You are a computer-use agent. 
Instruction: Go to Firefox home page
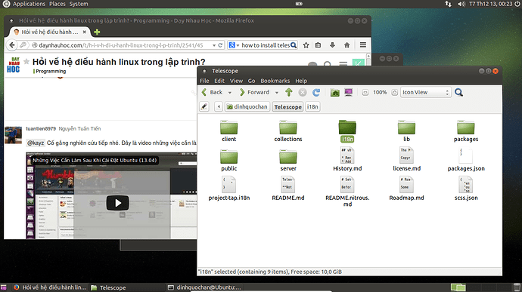(347, 45)
